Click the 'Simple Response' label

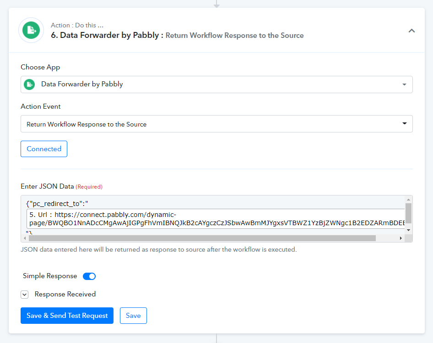(50, 276)
